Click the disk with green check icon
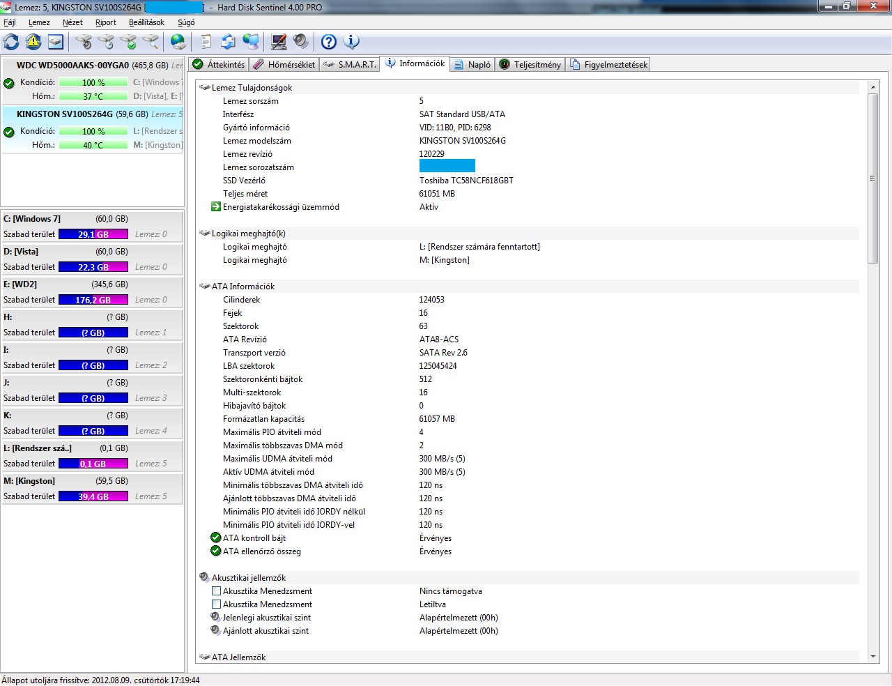The height and width of the screenshot is (686, 892). [128, 42]
